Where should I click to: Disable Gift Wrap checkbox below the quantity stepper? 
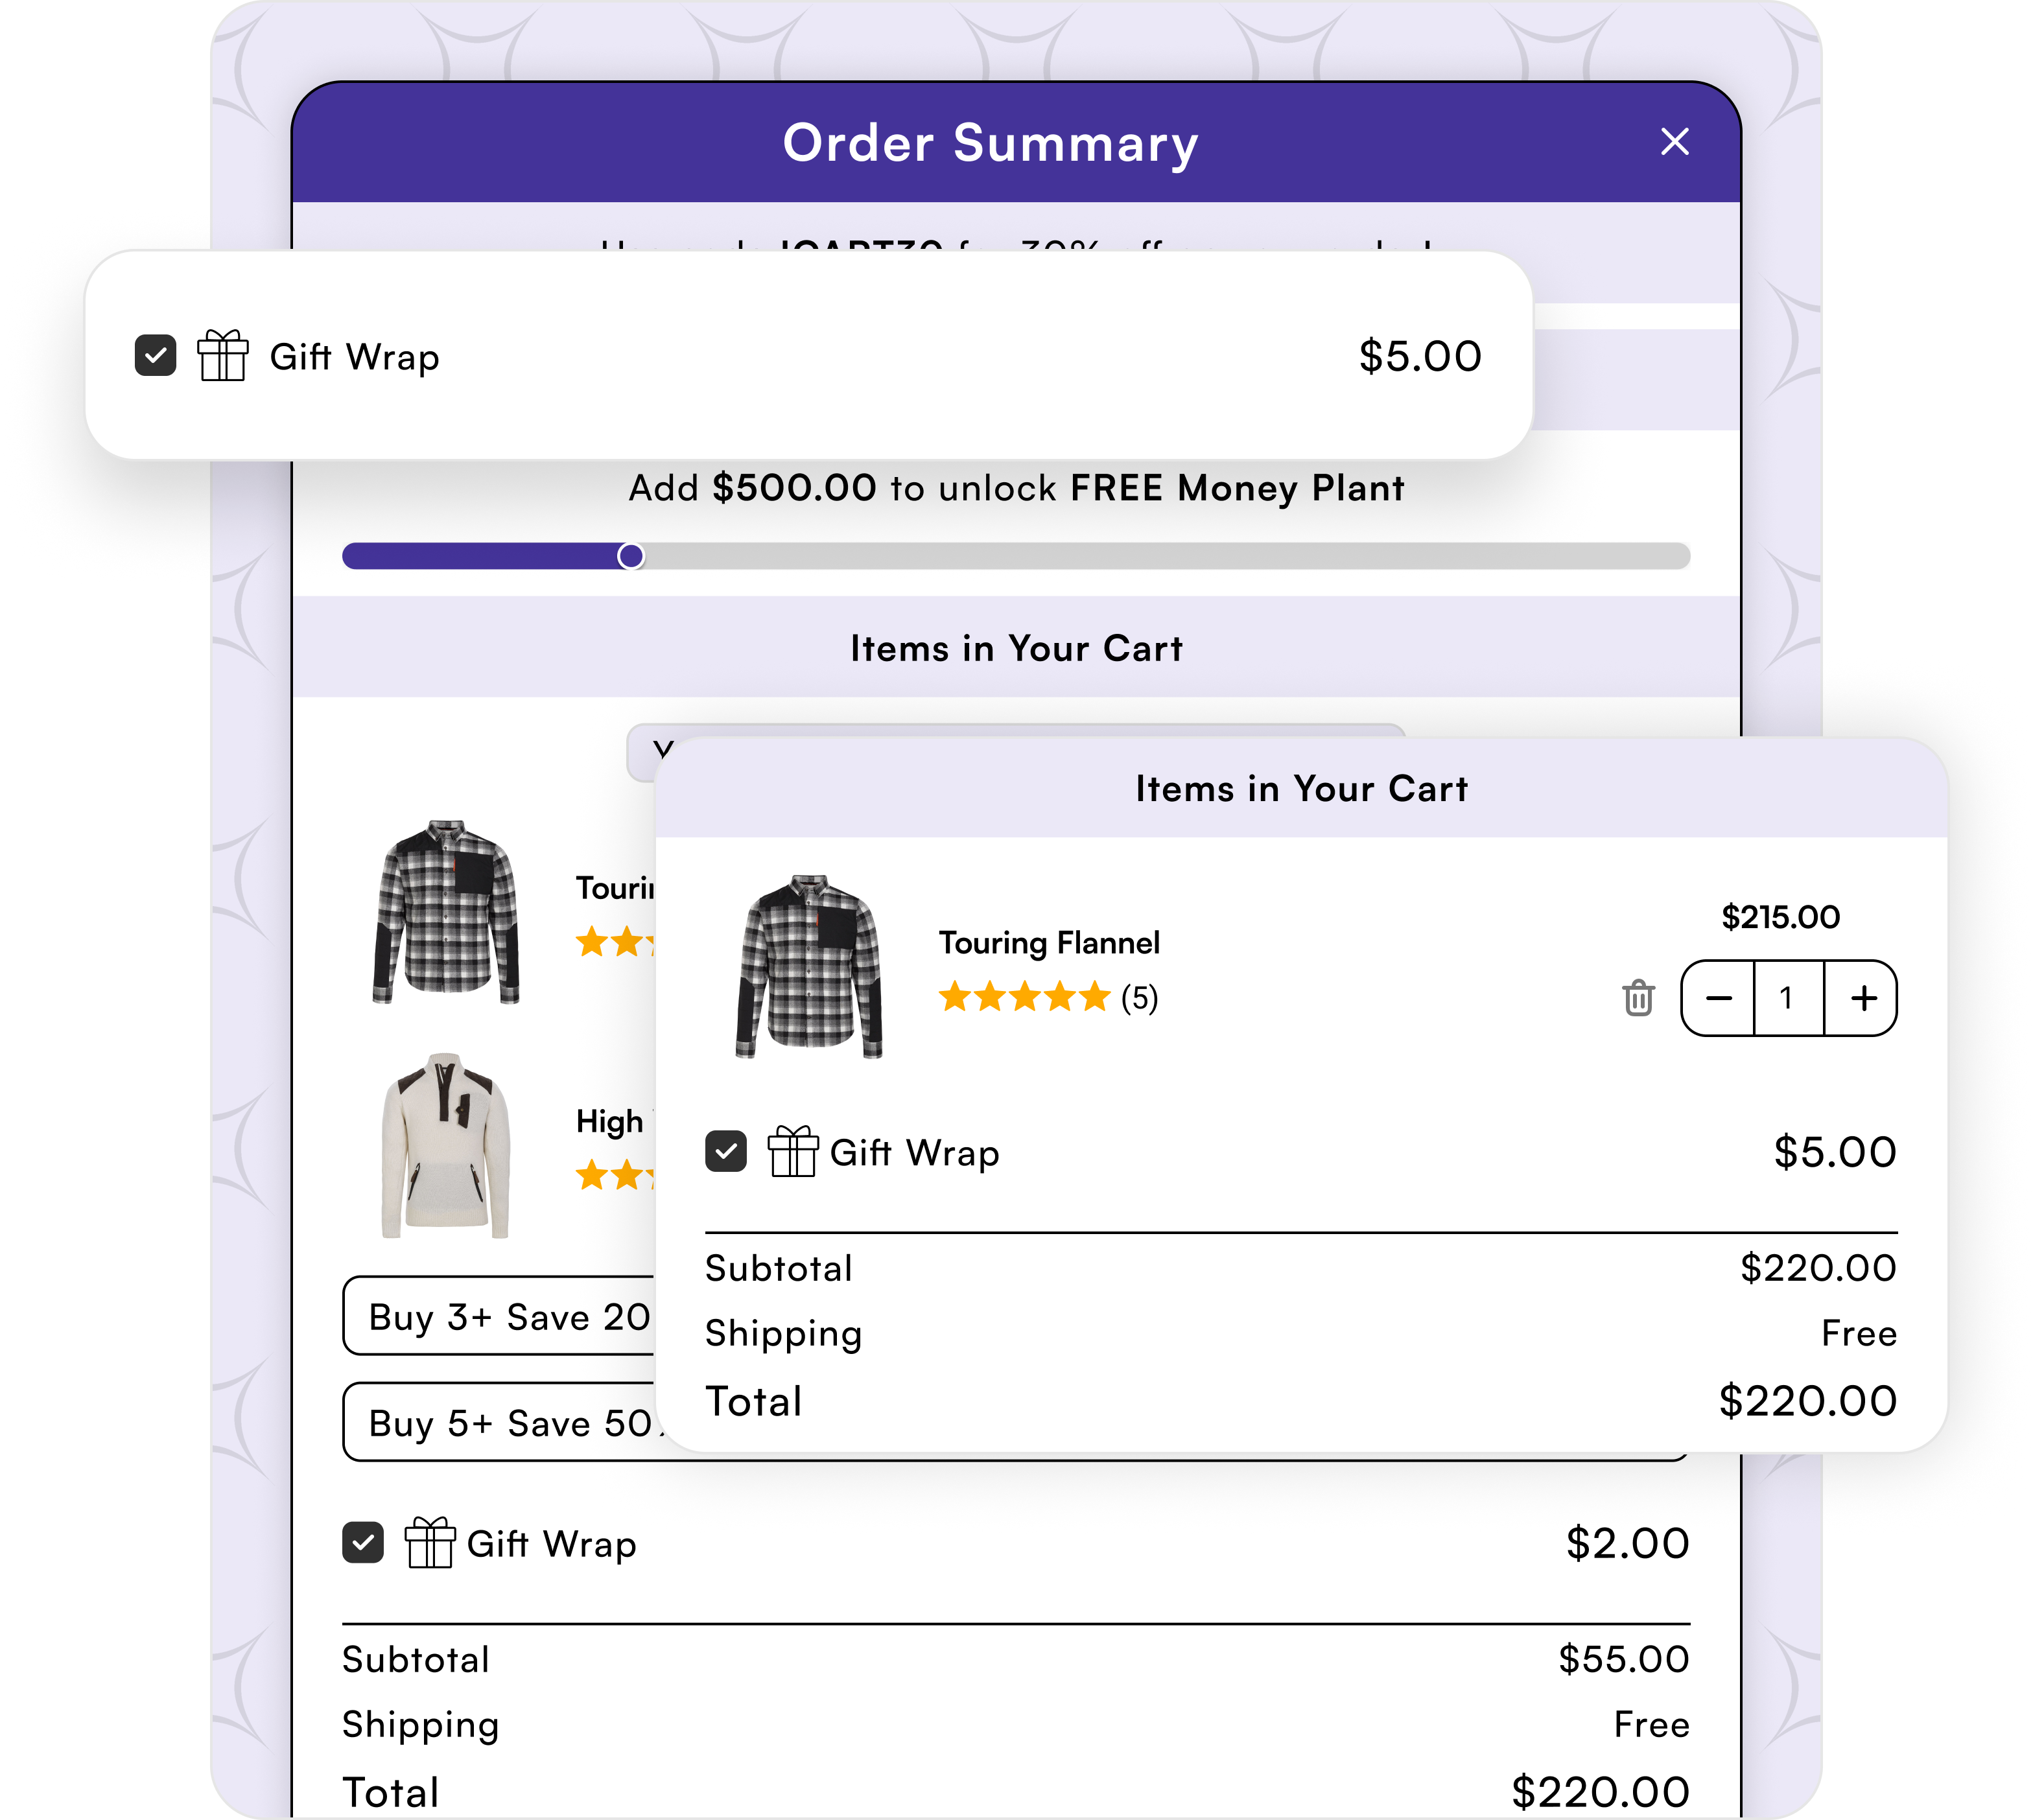pyautogui.click(x=726, y=1152)
